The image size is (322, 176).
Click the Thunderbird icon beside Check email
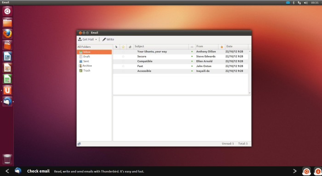(x=18, y=170)
